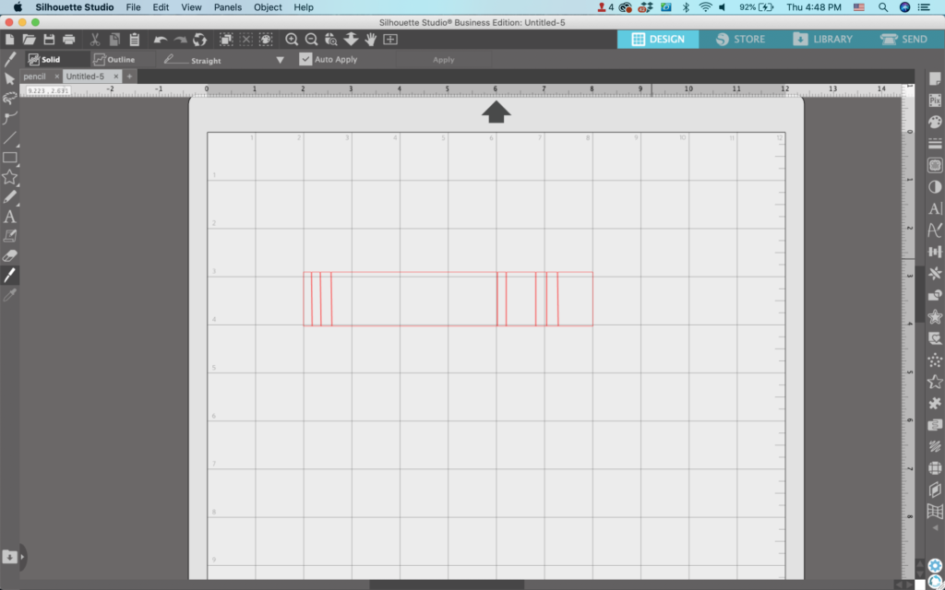945x590 pixels.
Task: Copy selection with the copy icon
Action: (114, 40)
